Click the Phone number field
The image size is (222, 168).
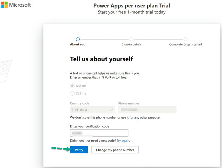tap(147, 110)
